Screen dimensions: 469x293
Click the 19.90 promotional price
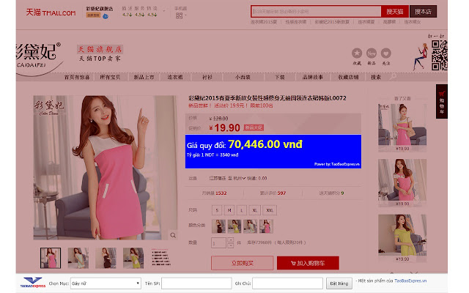[225, 128]
